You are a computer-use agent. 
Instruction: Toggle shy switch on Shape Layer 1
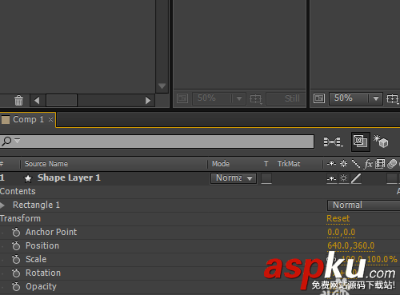pos(332,178)
